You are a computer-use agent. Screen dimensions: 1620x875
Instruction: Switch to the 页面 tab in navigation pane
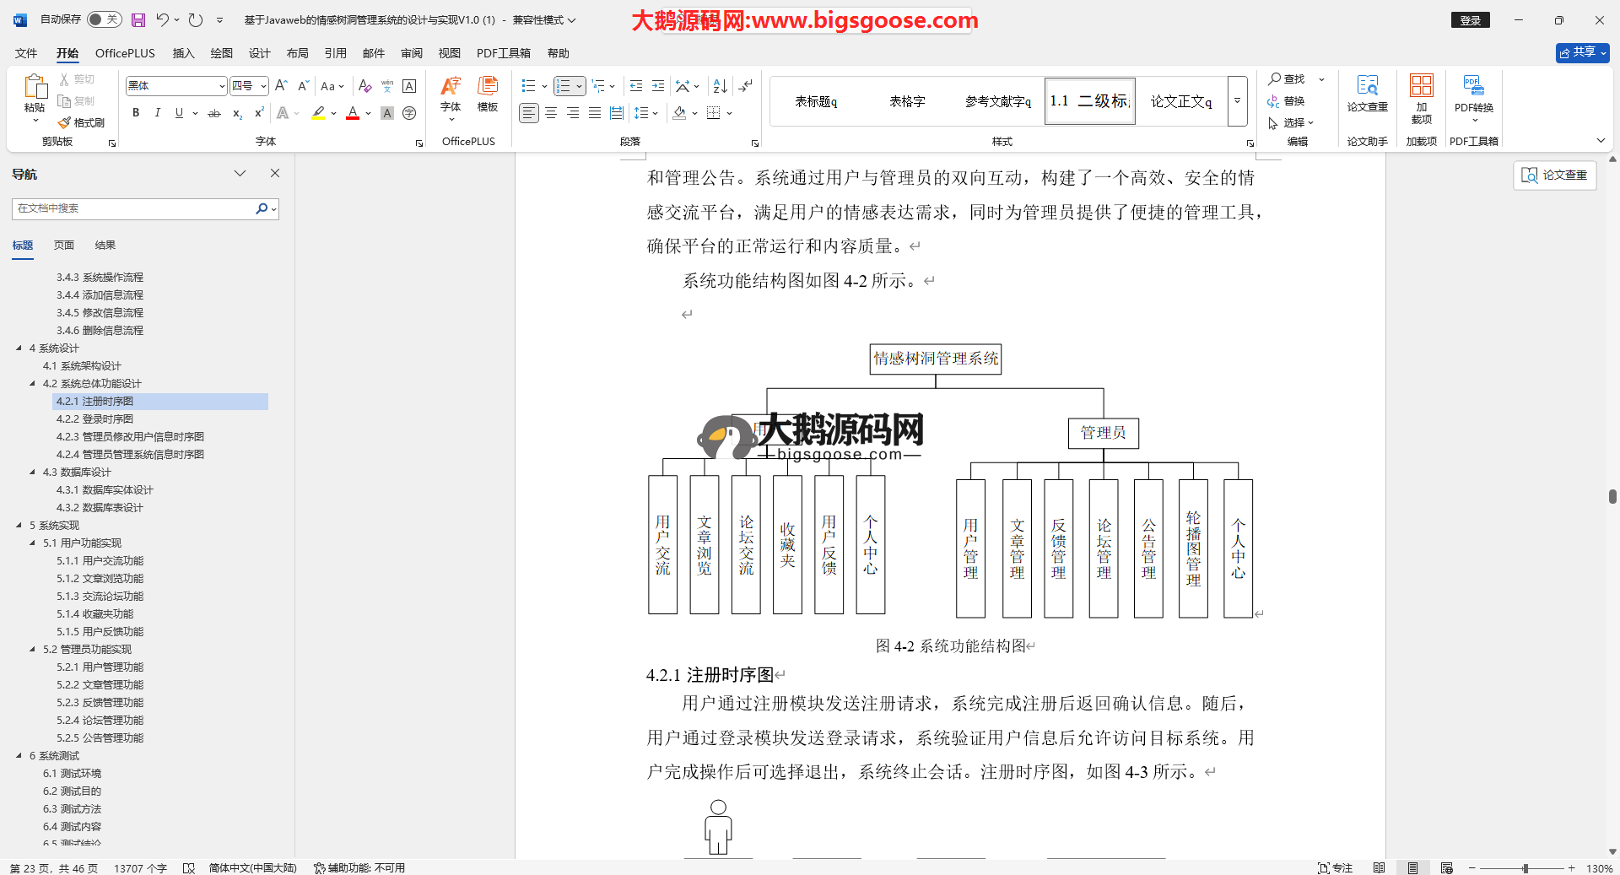pyautogui.click(x=64, y=246)
